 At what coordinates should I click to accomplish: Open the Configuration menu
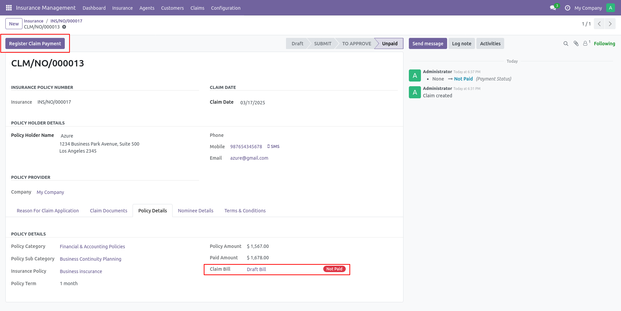(x=226, y=8)
